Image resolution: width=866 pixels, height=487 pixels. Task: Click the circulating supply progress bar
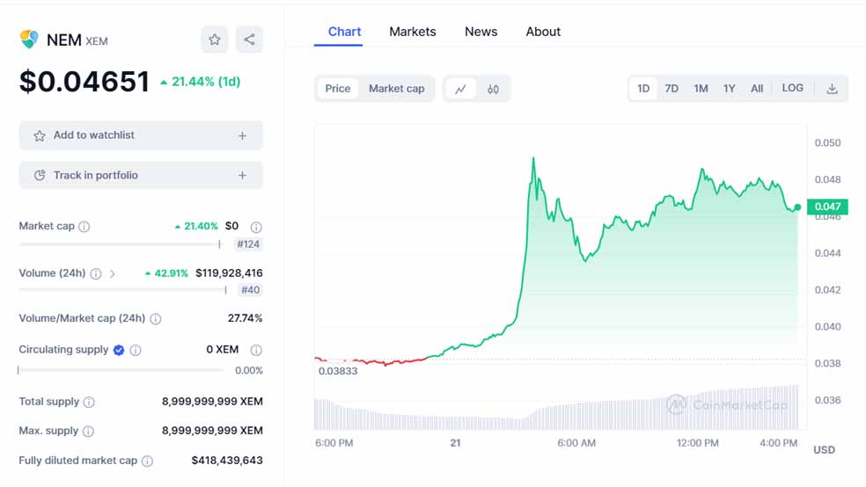(x=121, y=370)
